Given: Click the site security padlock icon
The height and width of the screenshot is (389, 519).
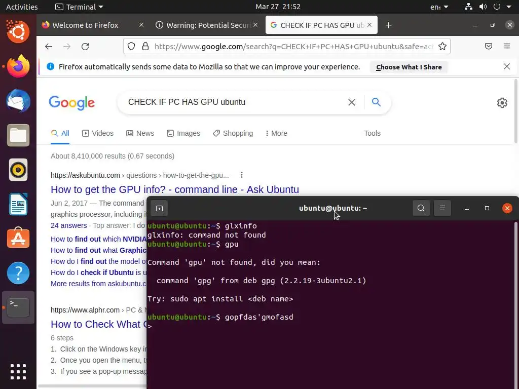Looking at the screenshot, I should (145, 46).
